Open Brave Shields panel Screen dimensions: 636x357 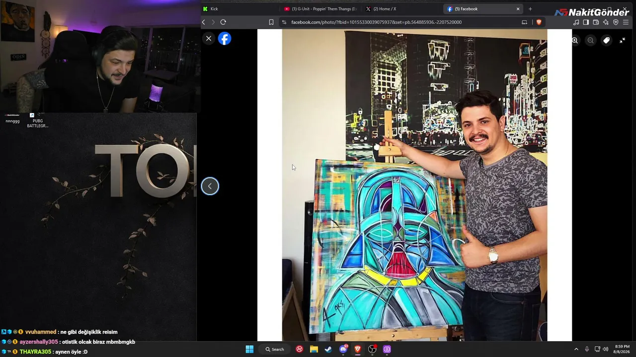coord(539,22)
